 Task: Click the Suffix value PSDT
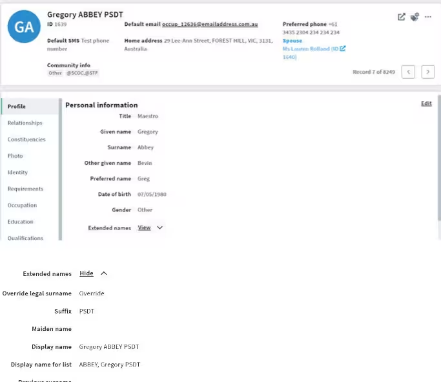(87, 311)
